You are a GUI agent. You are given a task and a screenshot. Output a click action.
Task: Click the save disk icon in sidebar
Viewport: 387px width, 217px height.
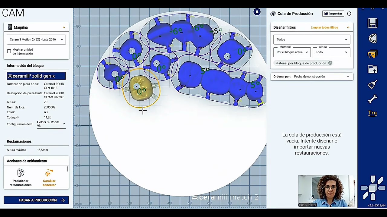(x=372, y=23)
